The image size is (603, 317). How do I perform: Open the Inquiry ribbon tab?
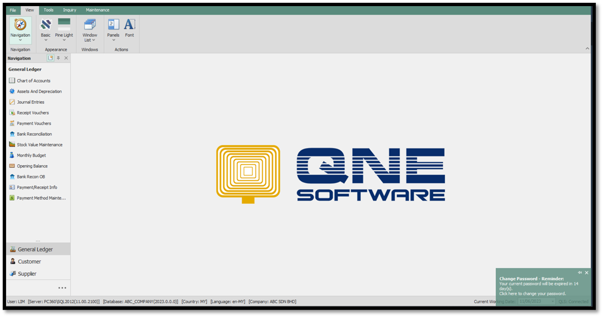[x=70, y=10]
